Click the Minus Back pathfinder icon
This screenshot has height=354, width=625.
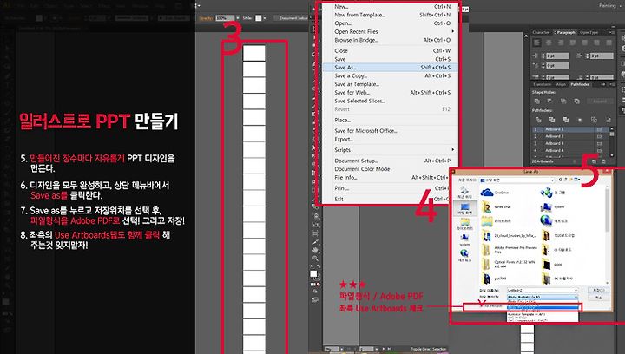pyautogui.click(x=608, y=120)
